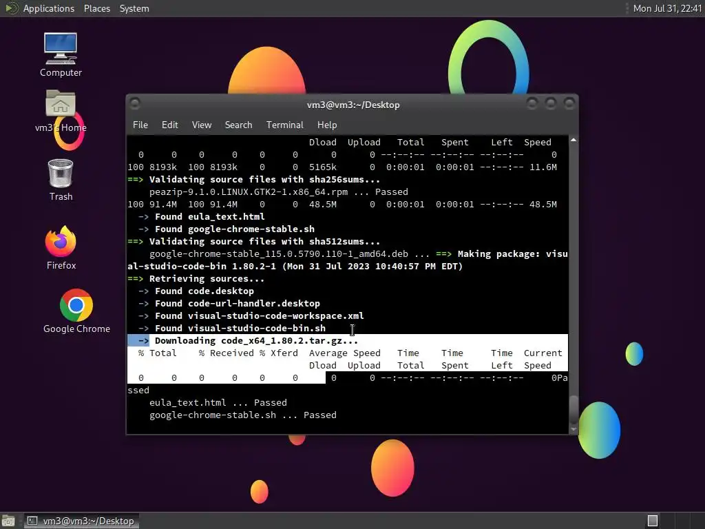705x529 pixels.
Task: Click the show desktop icon in the bottom panel
Action: click(x=8, y=521)
